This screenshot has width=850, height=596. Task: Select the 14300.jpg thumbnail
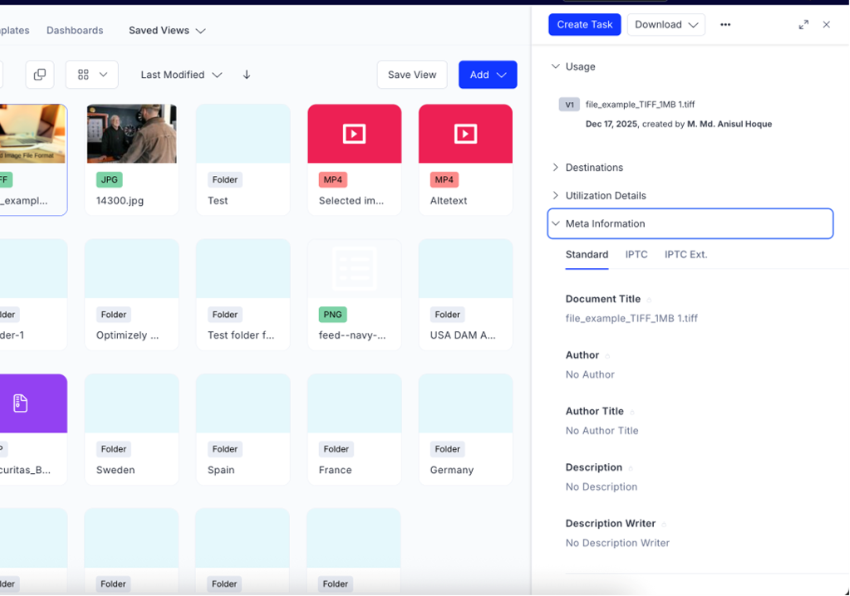click(131, 133)
